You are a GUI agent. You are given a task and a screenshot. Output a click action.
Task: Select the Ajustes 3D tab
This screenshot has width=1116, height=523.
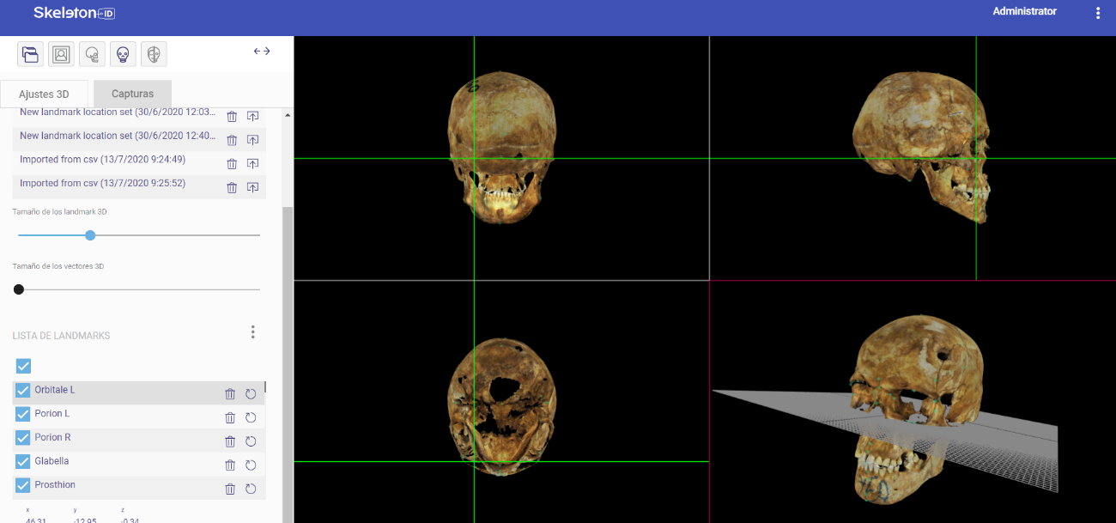click(x=44, y=94)
